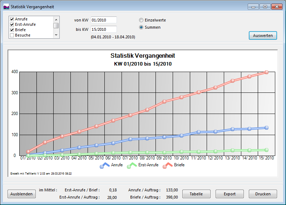
Task: Uncheck the Anrufe checkbox
Action: 12,19
